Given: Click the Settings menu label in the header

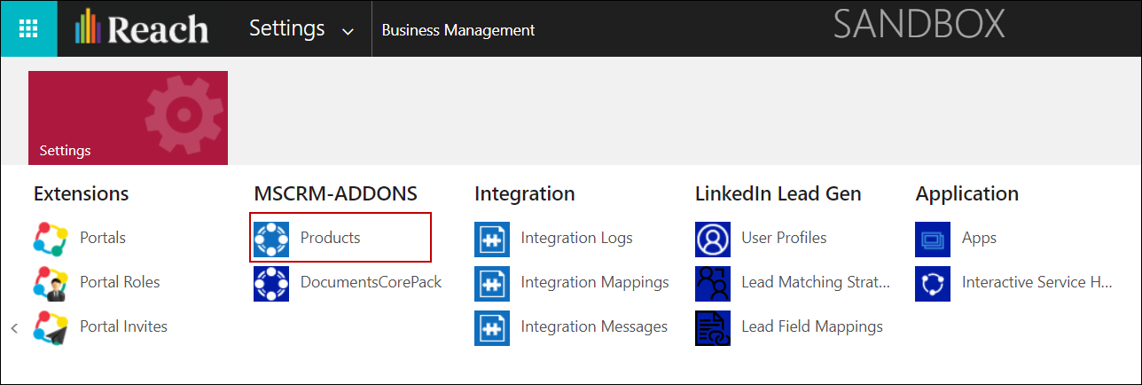Looking at the screenshot, I should (286, 28).
